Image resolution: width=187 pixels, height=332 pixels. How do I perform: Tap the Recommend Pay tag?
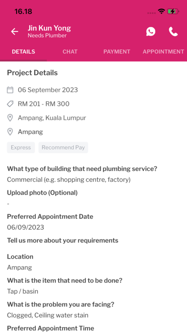(63, 147)
